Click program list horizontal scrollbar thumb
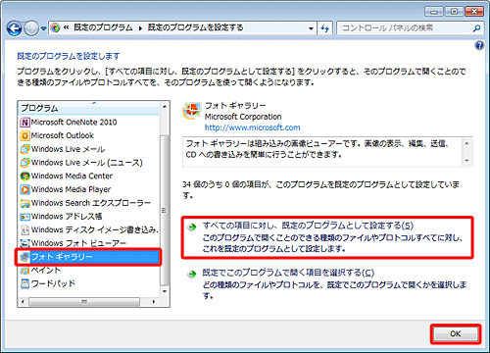The width and height of the screenshot is (490, 353). tap(84, 302)
